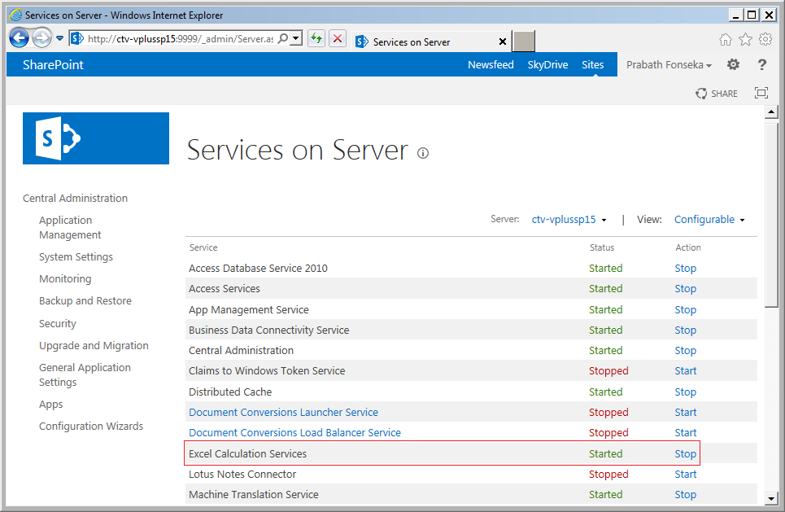Go to Monitoring section
785x512 pixels.
(65, 278)
